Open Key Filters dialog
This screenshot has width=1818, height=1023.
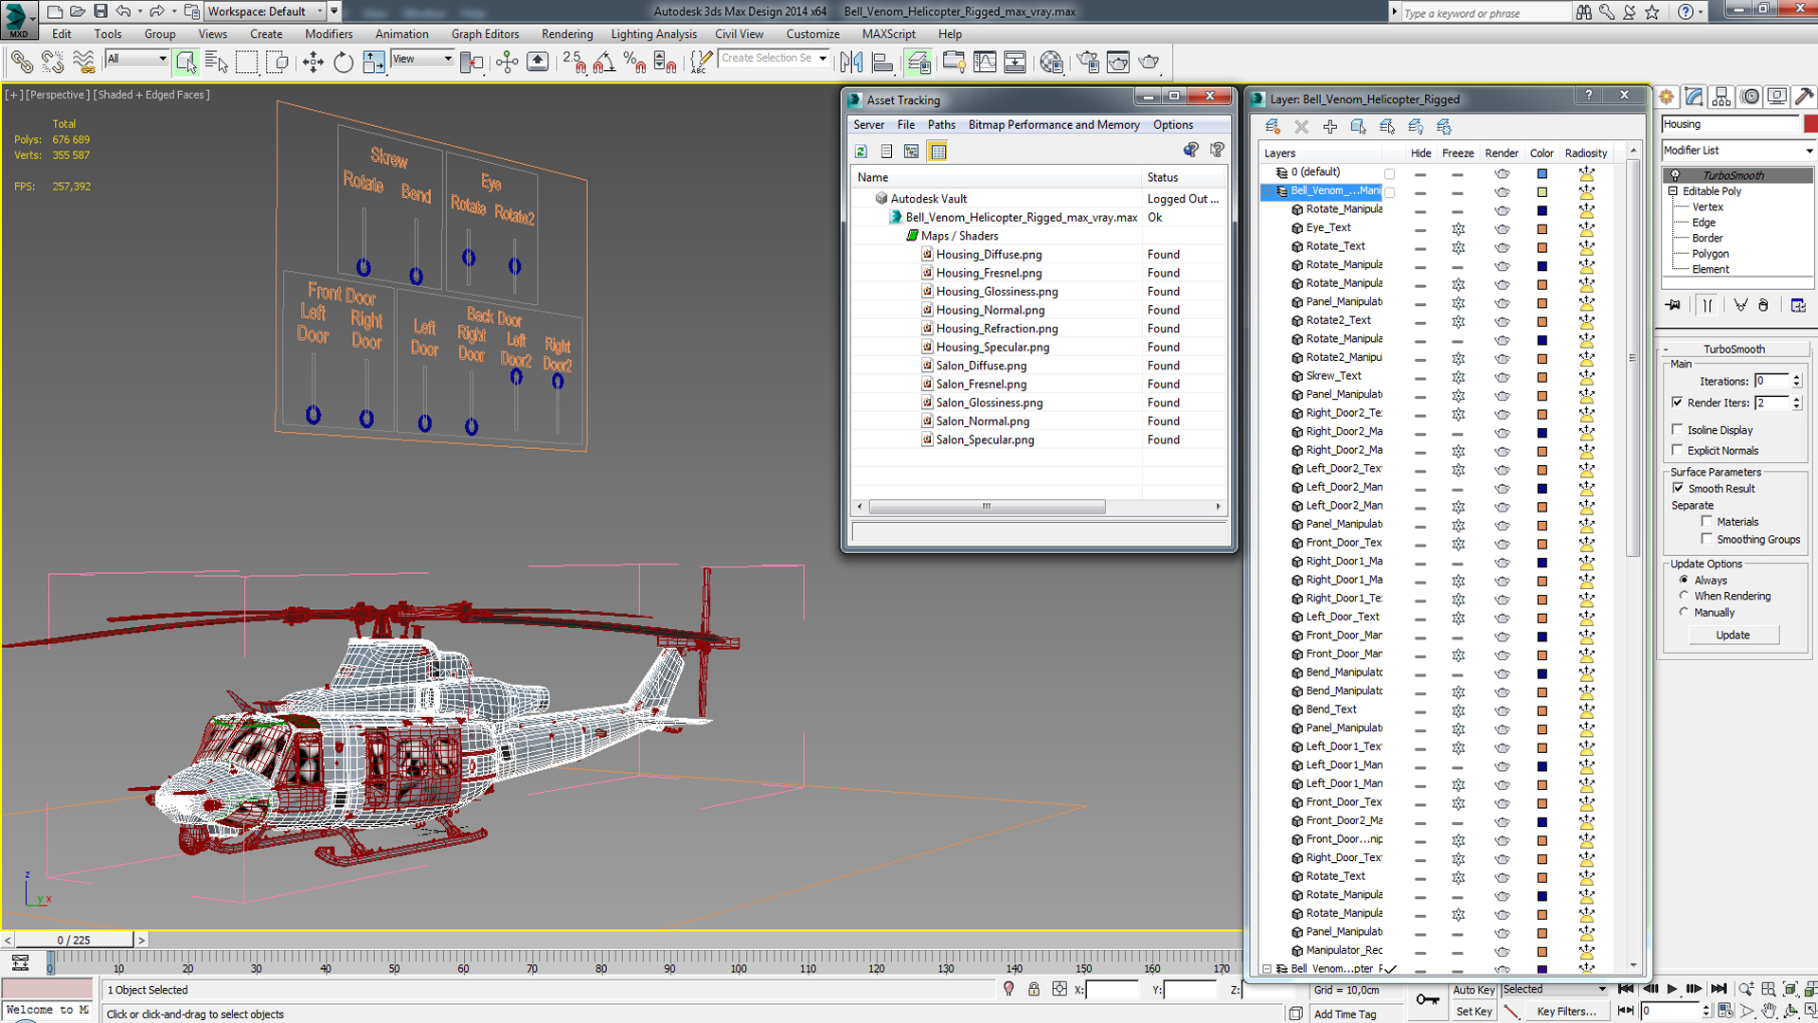point(1566,1012)
